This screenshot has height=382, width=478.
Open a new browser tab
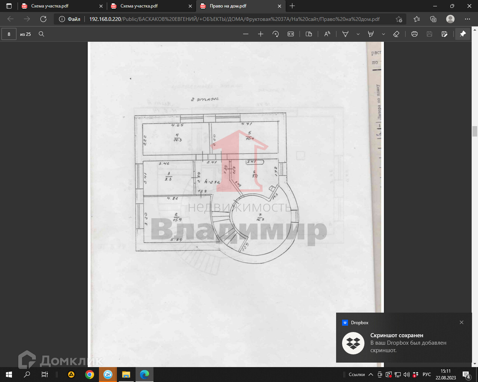click(292, 6)
